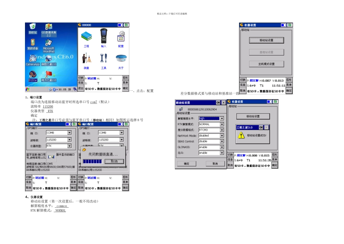
Task: Click status text 固定解 beside H:0.007
Action: tap(254, 81)
